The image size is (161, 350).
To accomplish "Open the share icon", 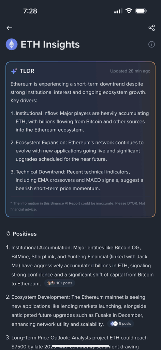I will click(151, 28).
